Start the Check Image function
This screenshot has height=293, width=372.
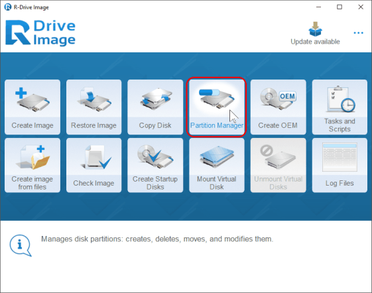pyautogui.click(x=93, y=165)
